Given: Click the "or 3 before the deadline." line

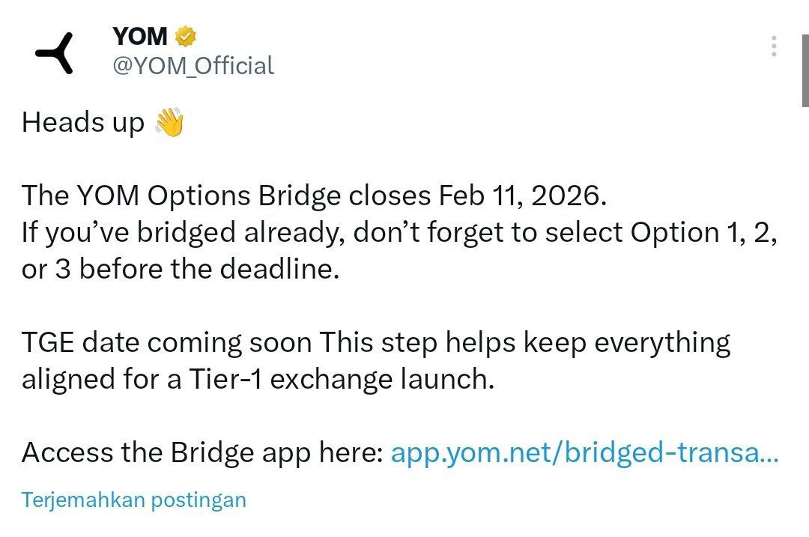Looking at the screenshot, I should pos(181,269).
